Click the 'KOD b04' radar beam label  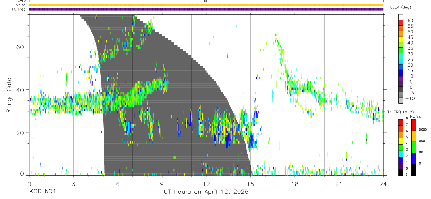point(42,192)
